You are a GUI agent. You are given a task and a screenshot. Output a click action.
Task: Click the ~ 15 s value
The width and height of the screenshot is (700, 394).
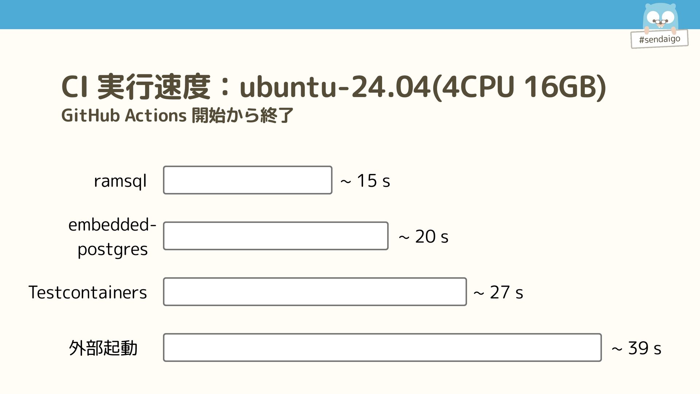[365, 181]
